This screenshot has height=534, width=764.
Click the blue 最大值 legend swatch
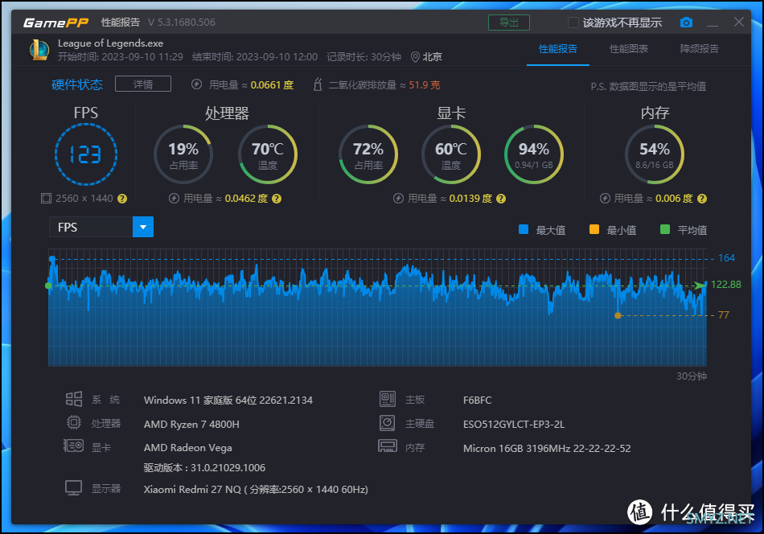[x=524, y=229]
